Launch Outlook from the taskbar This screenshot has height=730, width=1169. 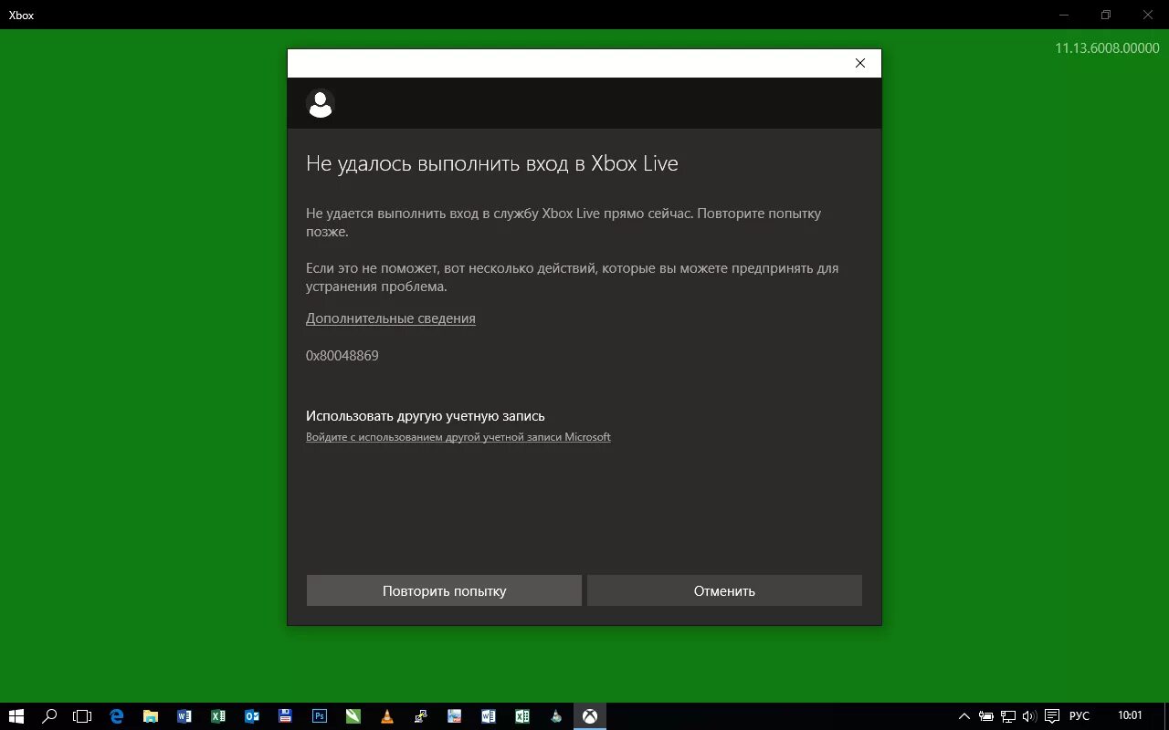(x=252, y=716)
